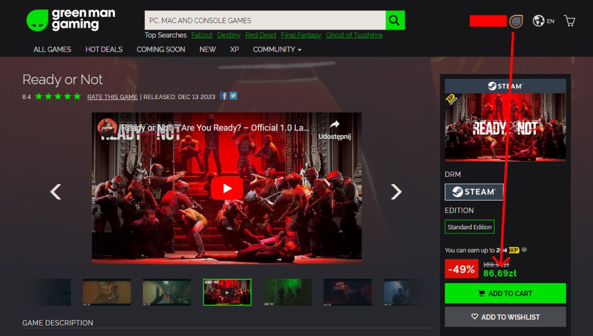Viewport: 593px width, 336px height.
Task: Select the Standard Edition option
Action: tap(469, 227)
